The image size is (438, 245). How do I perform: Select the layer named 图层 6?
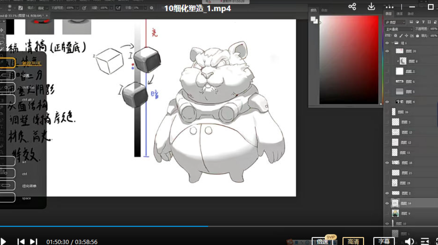410,82
